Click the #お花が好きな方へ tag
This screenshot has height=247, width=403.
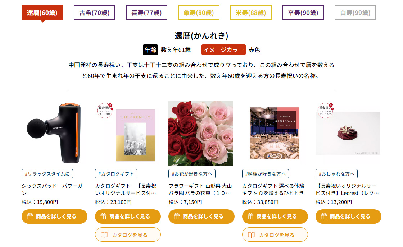click(192, 174)
